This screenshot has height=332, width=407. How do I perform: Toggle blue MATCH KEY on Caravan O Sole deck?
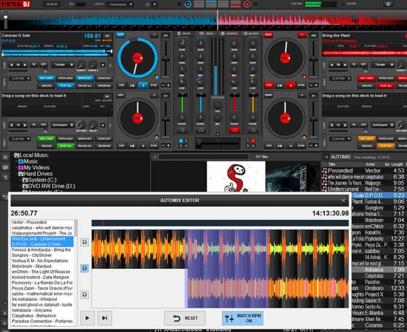coord(85,78)
